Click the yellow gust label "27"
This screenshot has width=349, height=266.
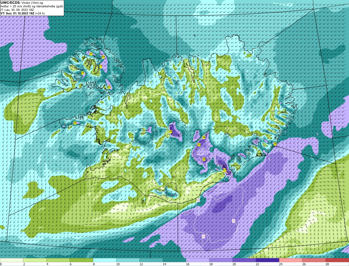[x=101, y=66]
